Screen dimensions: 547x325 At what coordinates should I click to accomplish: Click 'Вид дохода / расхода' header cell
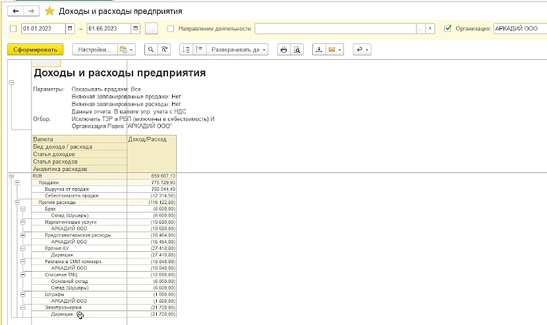click(x=79, y=147)
